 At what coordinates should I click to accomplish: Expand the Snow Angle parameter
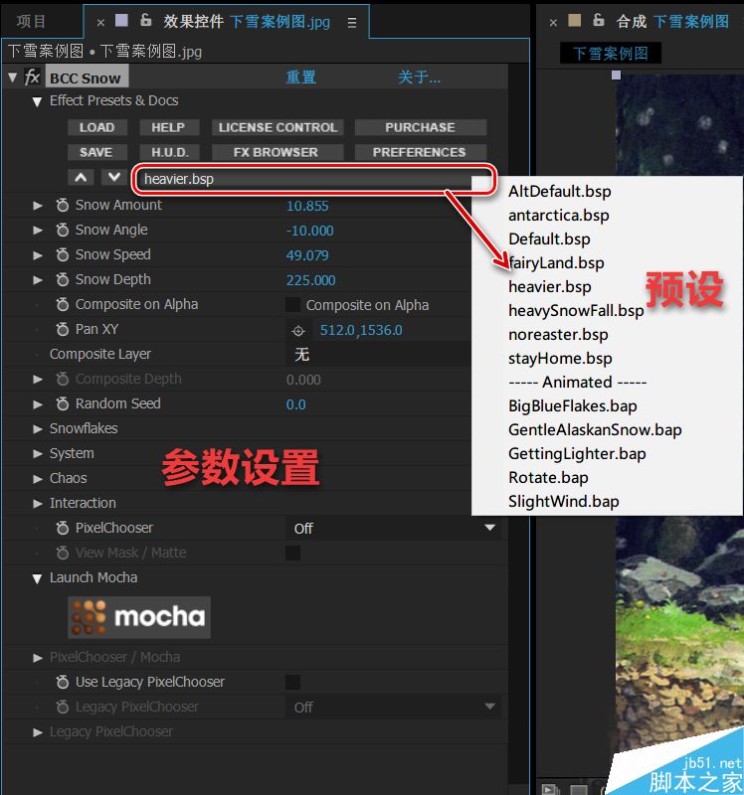pyautogui.click(x=38, y=231)
